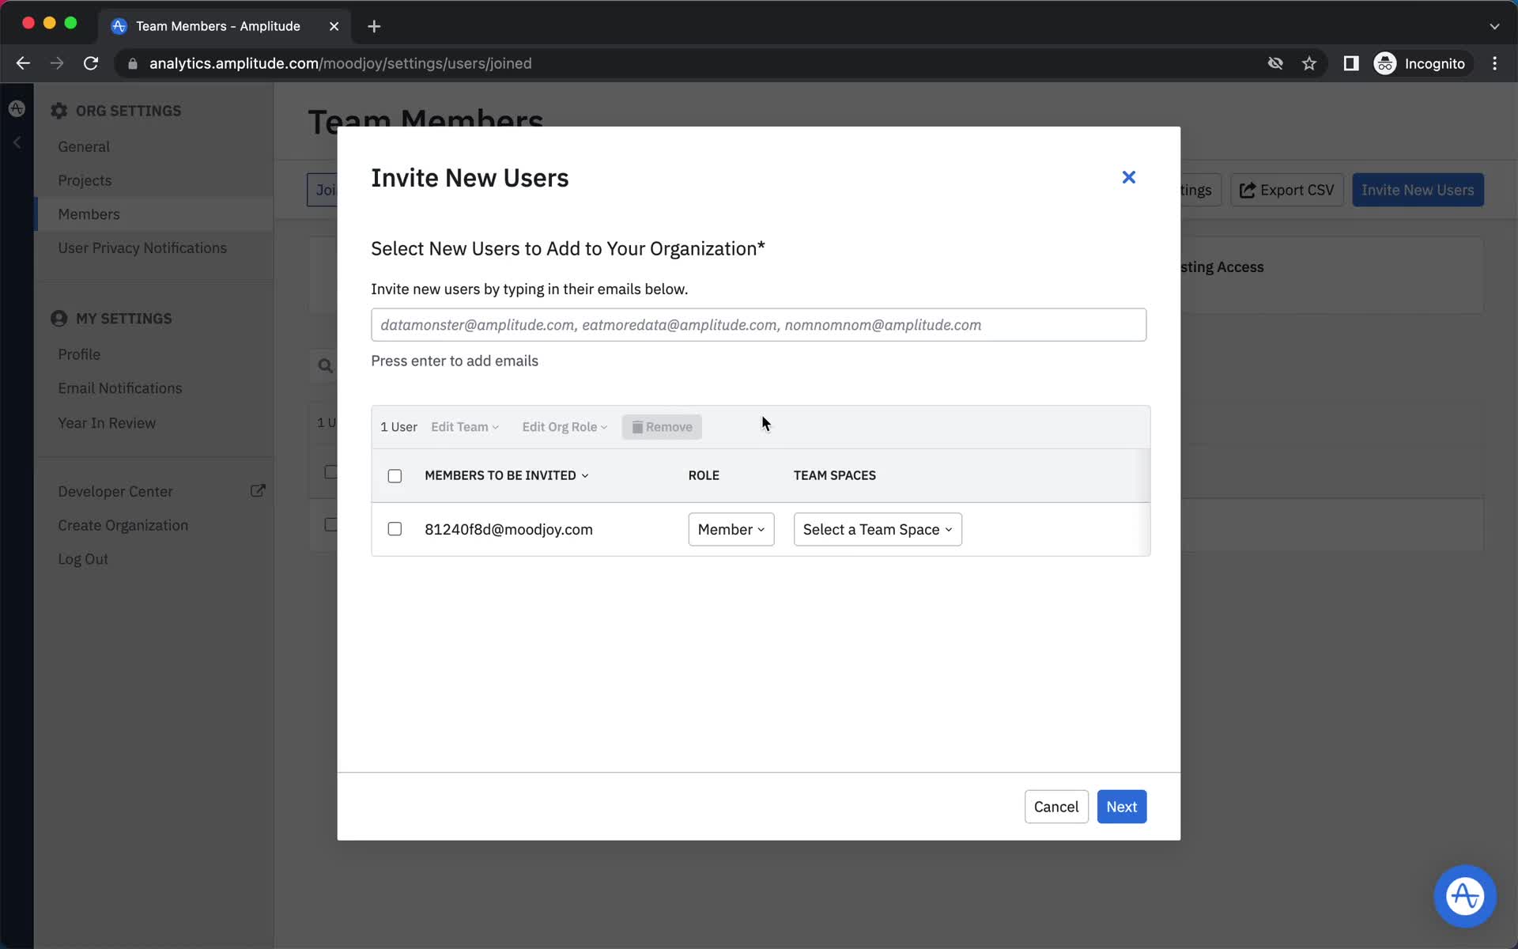Click the email input field to type
The image size is (1518, 949).
tap(758, 325)
